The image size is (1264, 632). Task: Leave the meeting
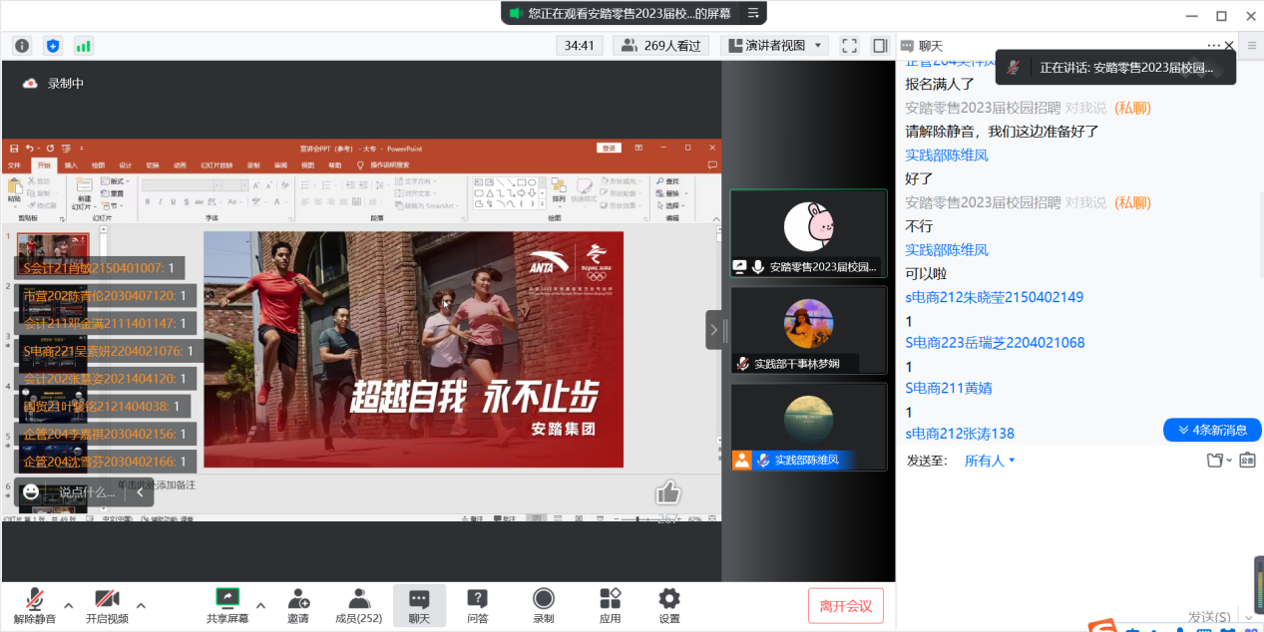click(x=846, y=606)
